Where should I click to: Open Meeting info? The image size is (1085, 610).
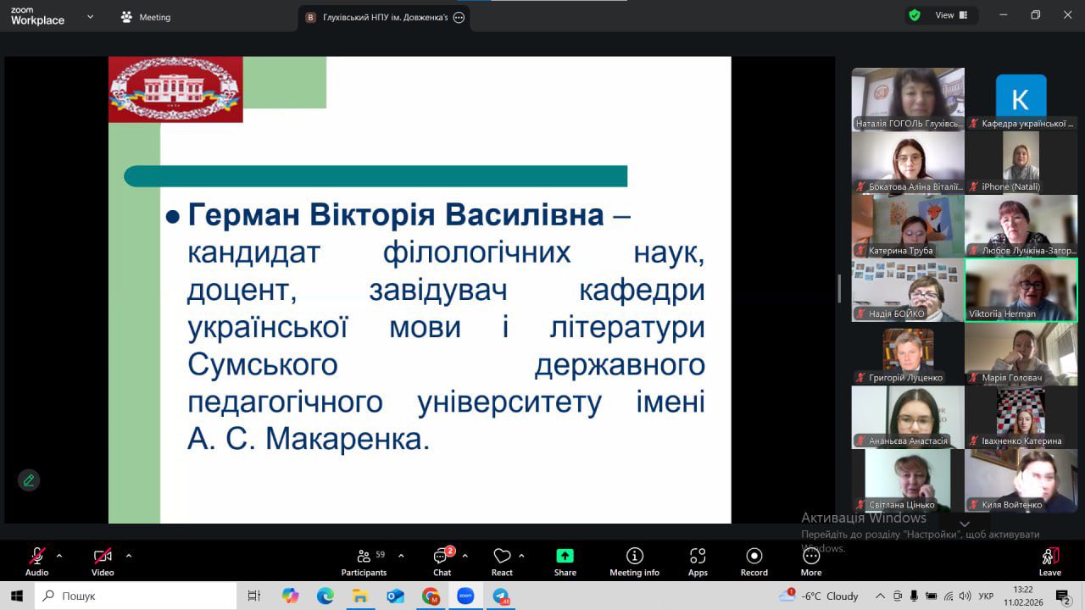click(x=634, y=561)
